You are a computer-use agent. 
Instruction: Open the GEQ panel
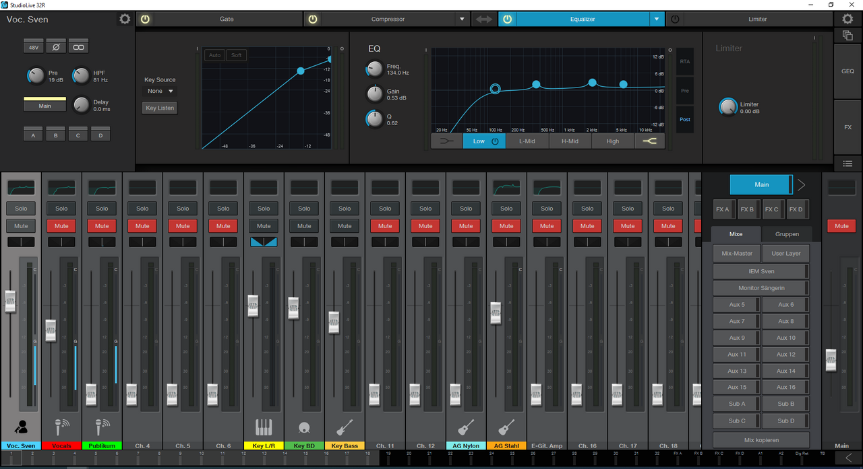point(848,71)
